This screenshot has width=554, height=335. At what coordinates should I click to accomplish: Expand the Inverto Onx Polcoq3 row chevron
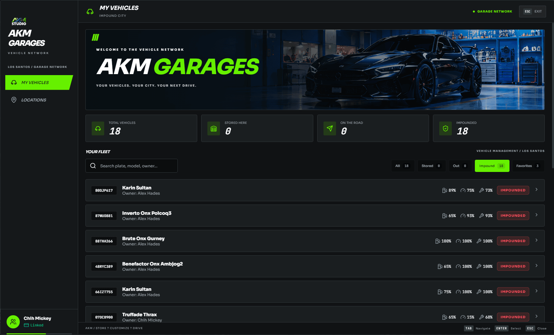(x=537, y=215)
